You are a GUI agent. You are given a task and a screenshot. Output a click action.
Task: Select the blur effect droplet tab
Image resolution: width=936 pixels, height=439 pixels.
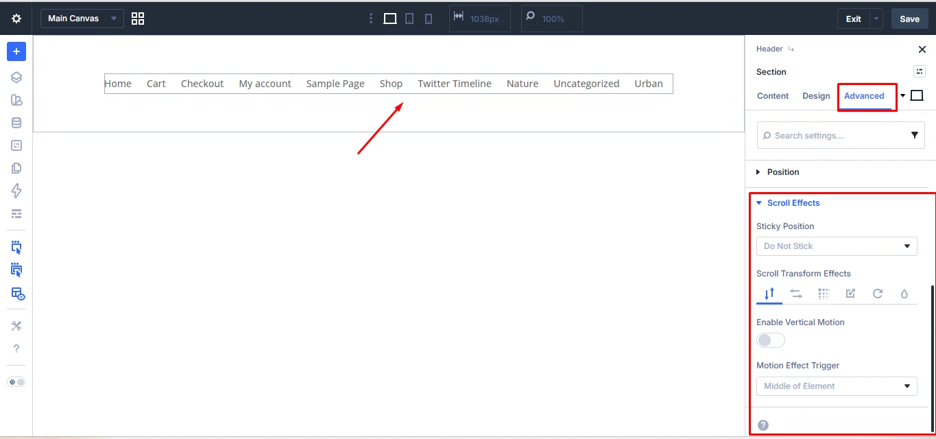[904, 294]
